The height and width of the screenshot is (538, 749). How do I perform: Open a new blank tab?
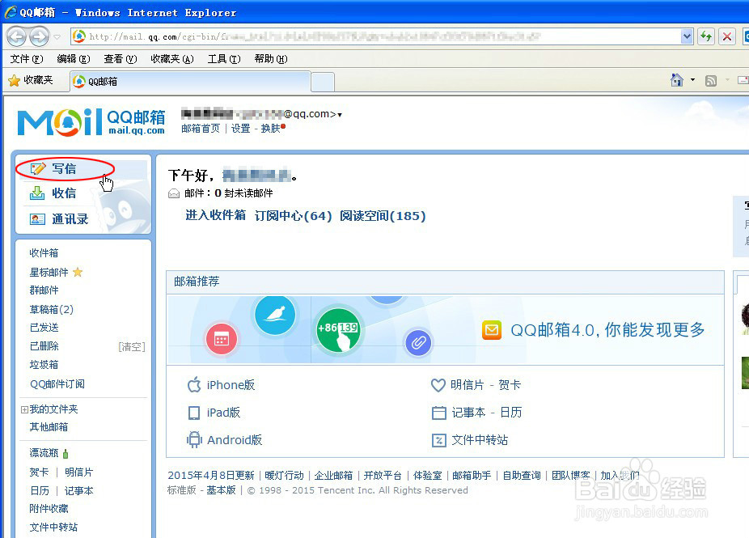pos(323,82)
